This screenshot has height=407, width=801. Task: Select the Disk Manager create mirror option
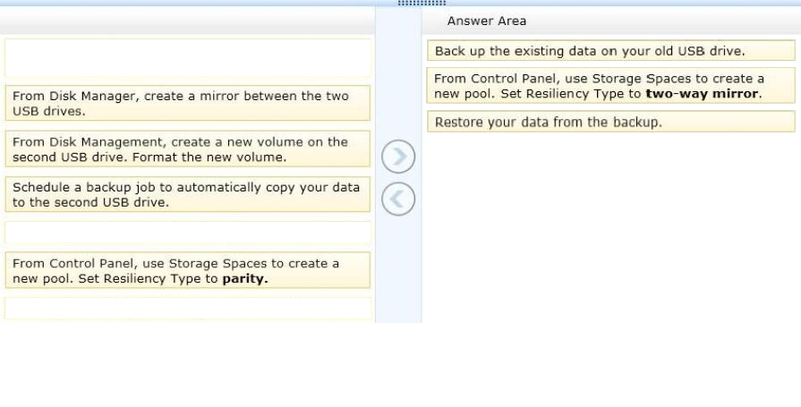[187, 103]
